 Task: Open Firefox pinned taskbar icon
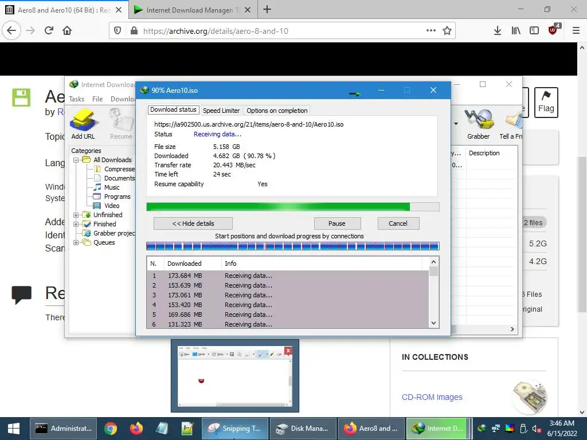(x=136, y=429)
